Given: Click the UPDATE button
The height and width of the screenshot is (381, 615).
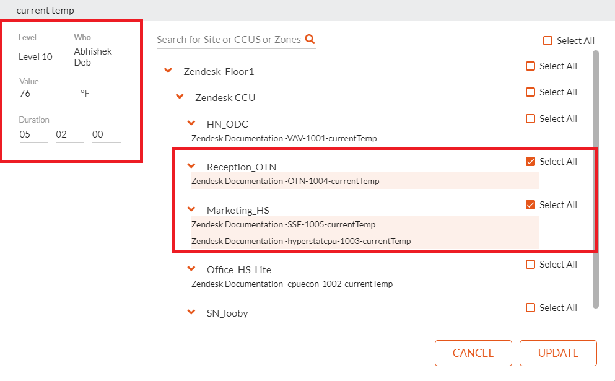Looking at the screenshot, I should pos(558,353).
